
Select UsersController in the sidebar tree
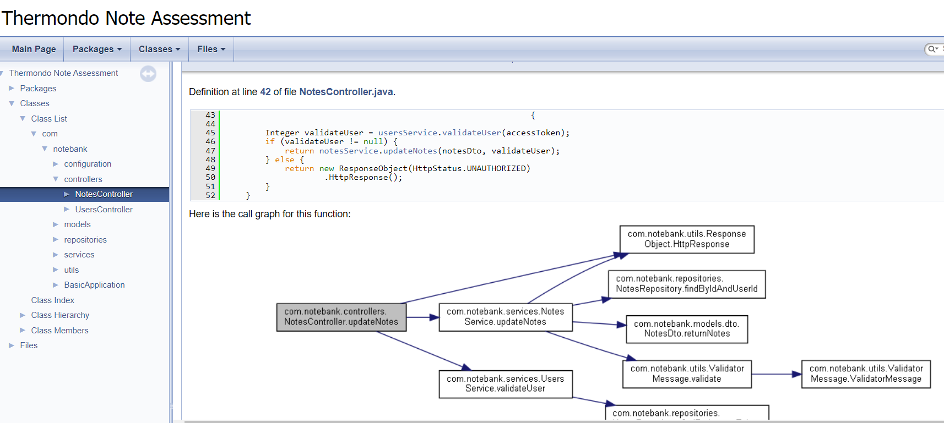pos(104,210)
